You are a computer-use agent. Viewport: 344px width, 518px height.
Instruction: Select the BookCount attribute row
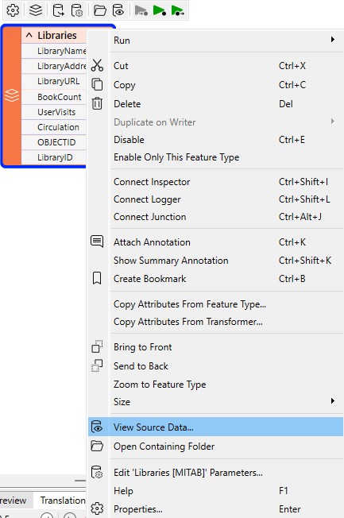pyautogui.click(x=54, y=97)
